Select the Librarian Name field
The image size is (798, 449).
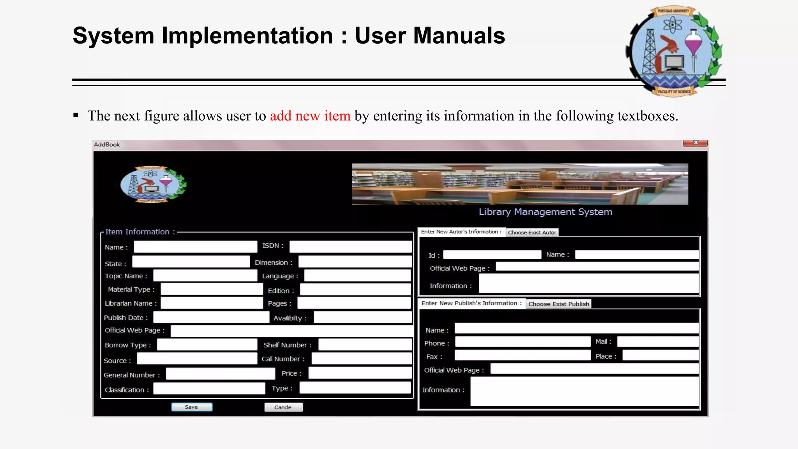(212, 303)
